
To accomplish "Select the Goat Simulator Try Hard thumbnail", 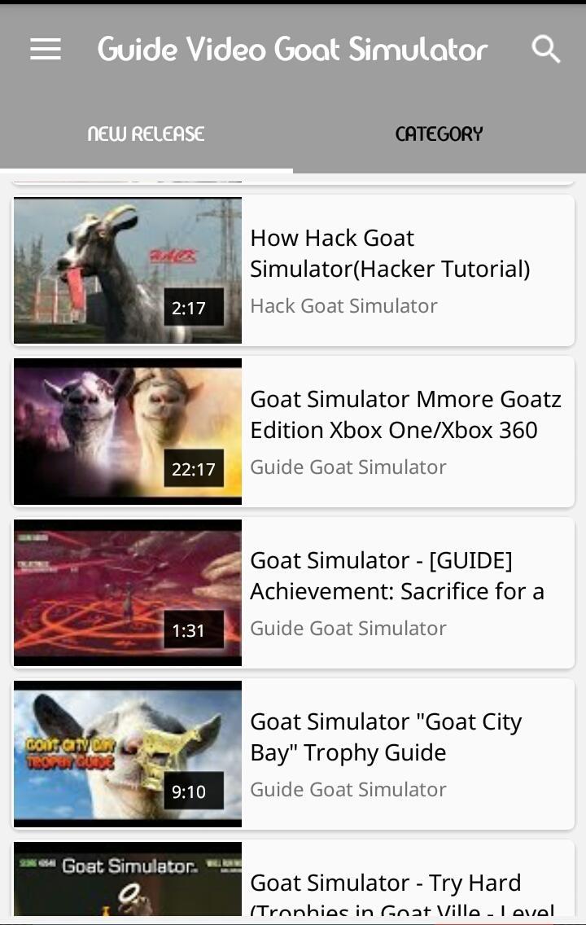I will point(128,879).
